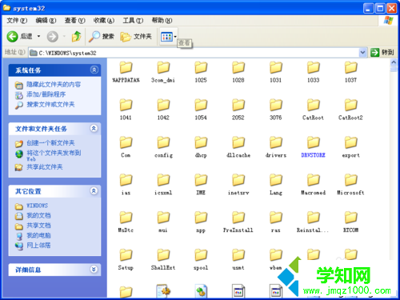Click the green Back arrow button

(12, 37)
